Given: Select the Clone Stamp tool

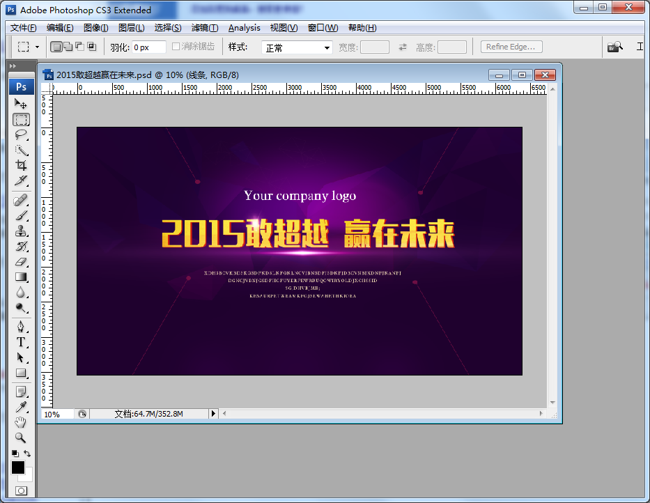Looking at the screenshot, I should pyautogui.click(x=21, y=231).
